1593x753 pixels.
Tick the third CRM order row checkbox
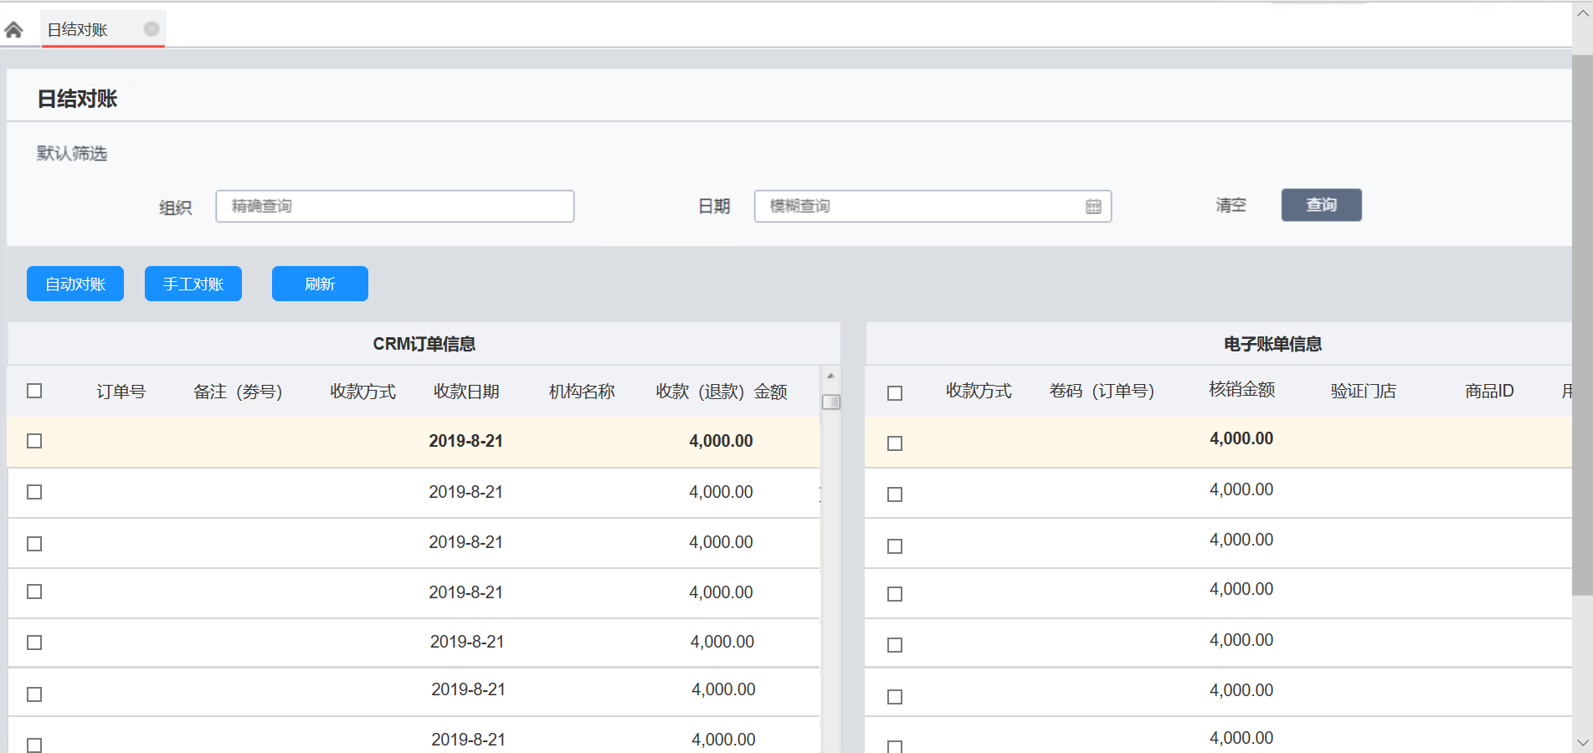(x=34, y=544)
